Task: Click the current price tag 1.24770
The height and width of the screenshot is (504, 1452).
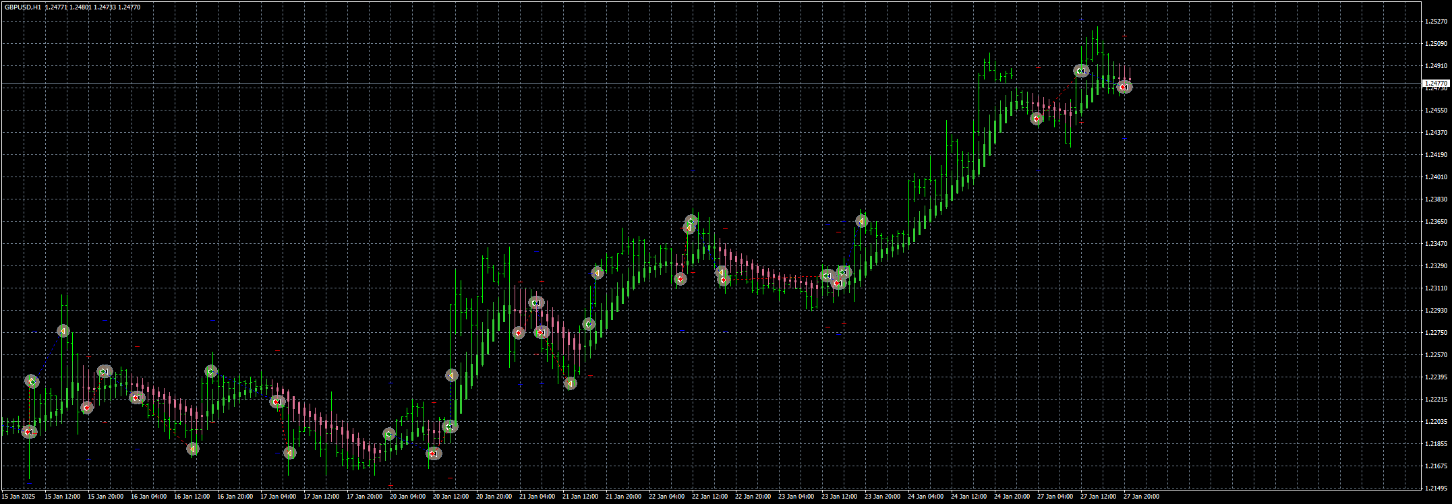Action: click(x=1436, y=84)
